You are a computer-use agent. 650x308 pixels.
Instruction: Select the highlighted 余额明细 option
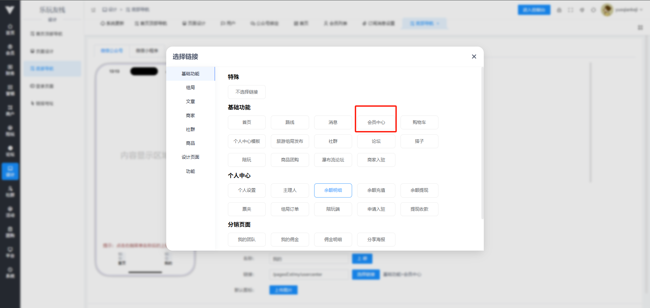pyautogui.click(x=333, y=190)
